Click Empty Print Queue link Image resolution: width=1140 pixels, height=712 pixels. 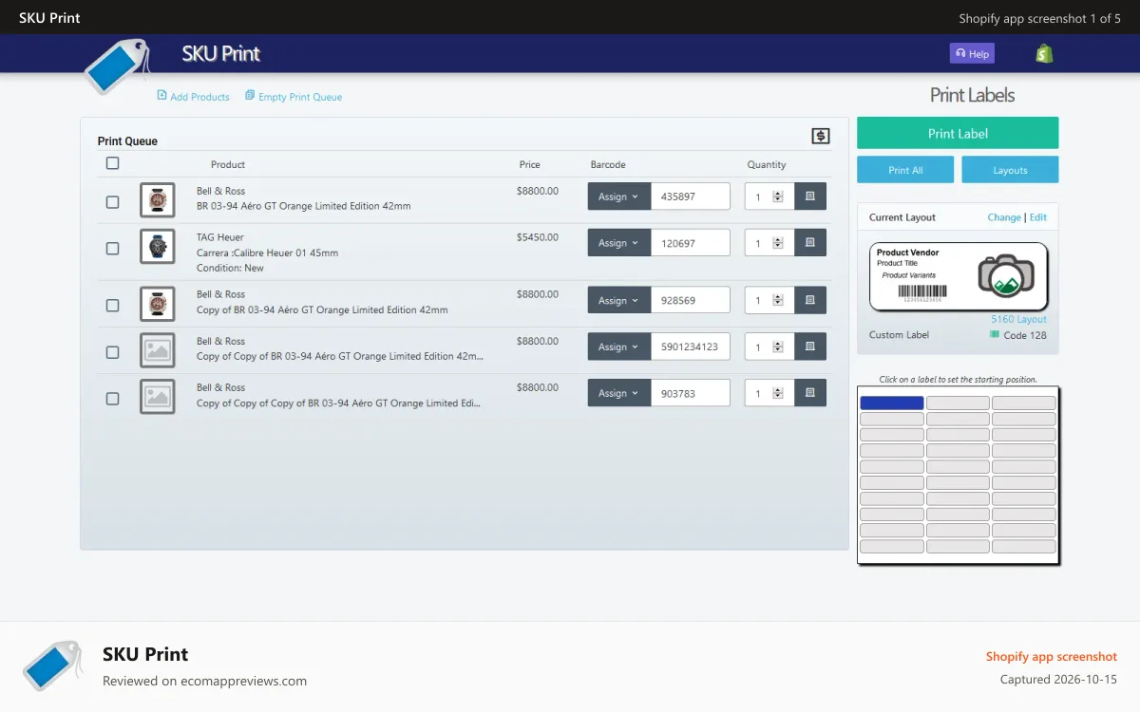pyautogui.click(x=294, y=97)
